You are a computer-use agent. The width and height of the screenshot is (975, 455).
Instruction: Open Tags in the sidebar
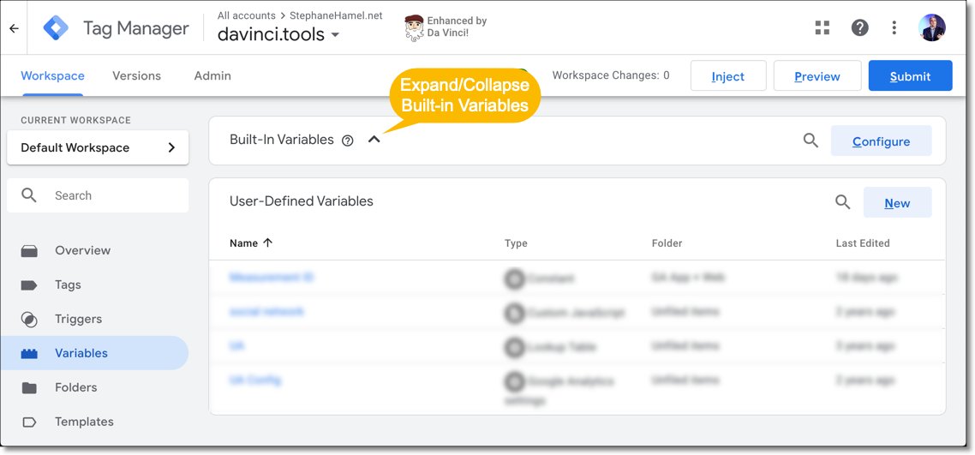tap(68, 284)
